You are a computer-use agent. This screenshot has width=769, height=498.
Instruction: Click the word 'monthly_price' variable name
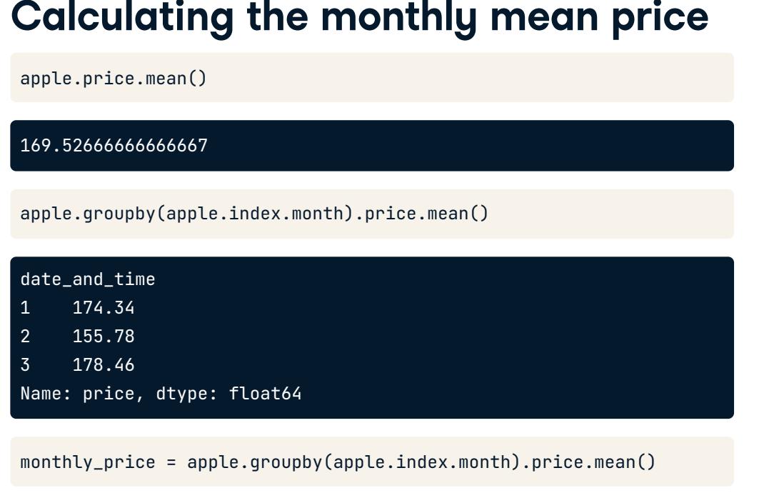pos(88,462)
